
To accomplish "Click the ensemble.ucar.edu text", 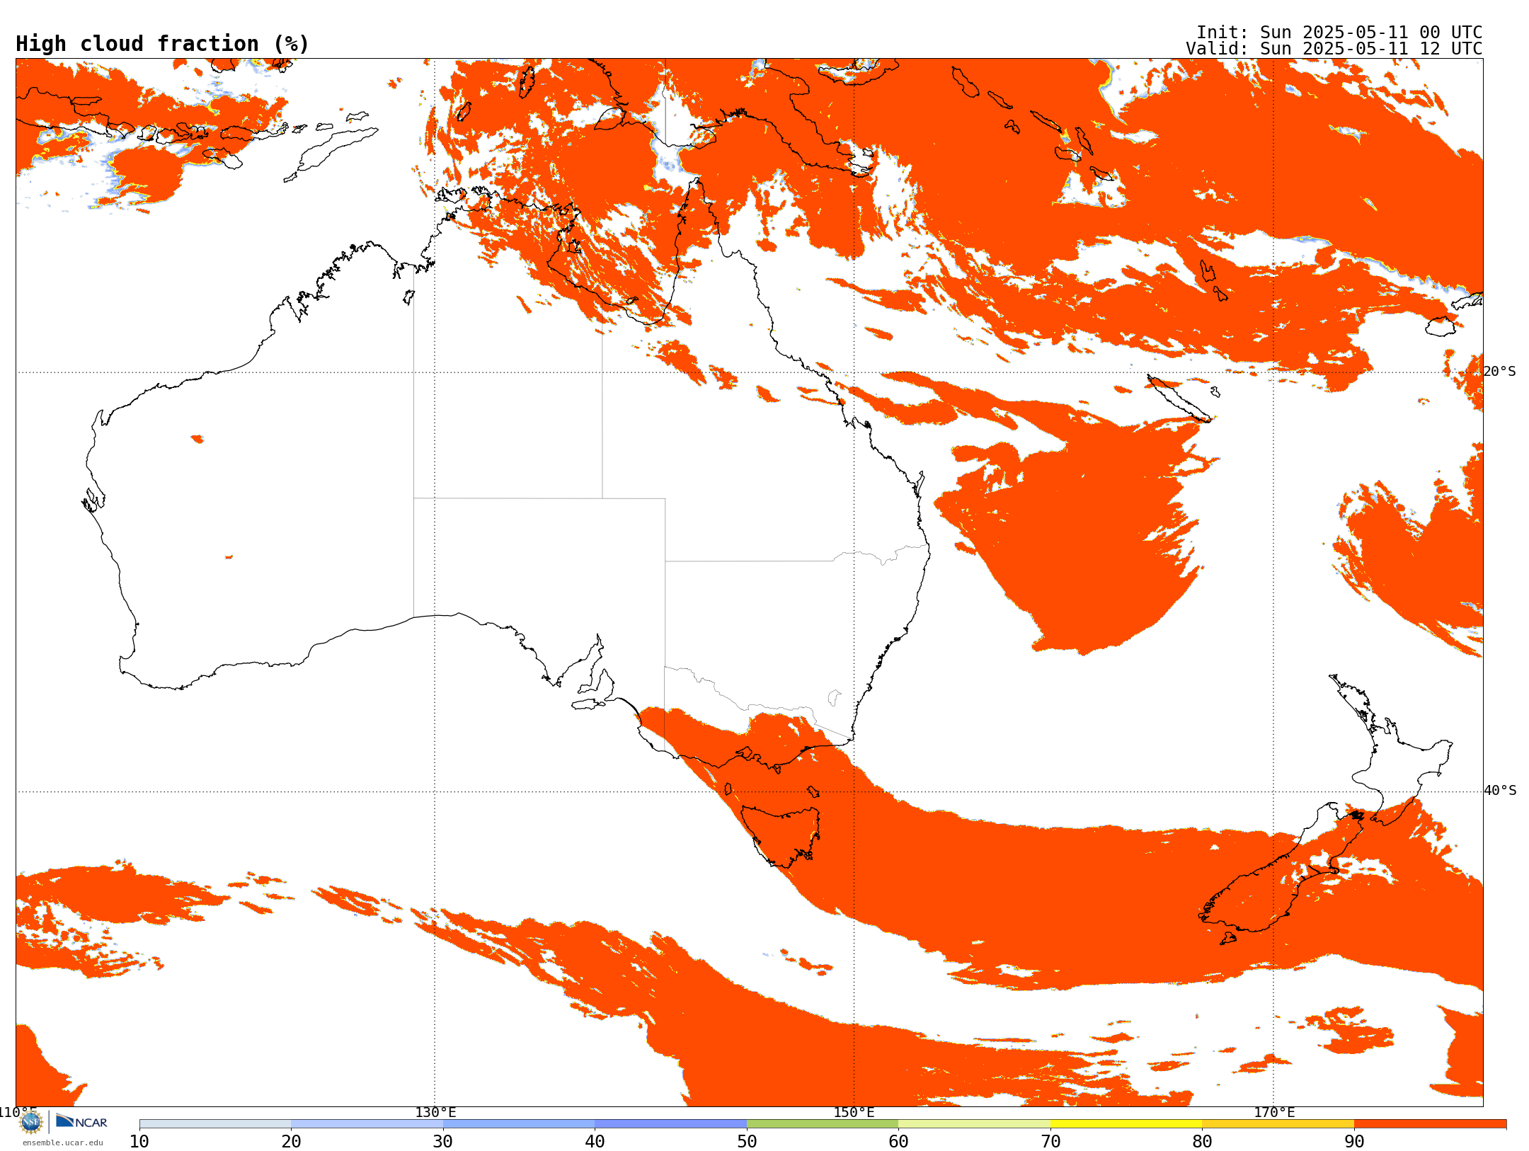I will pyautogui.click(x=62, y=1143).
